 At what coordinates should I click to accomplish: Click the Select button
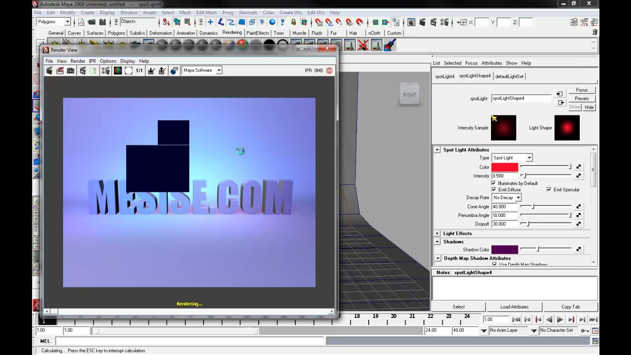[458, 307]
